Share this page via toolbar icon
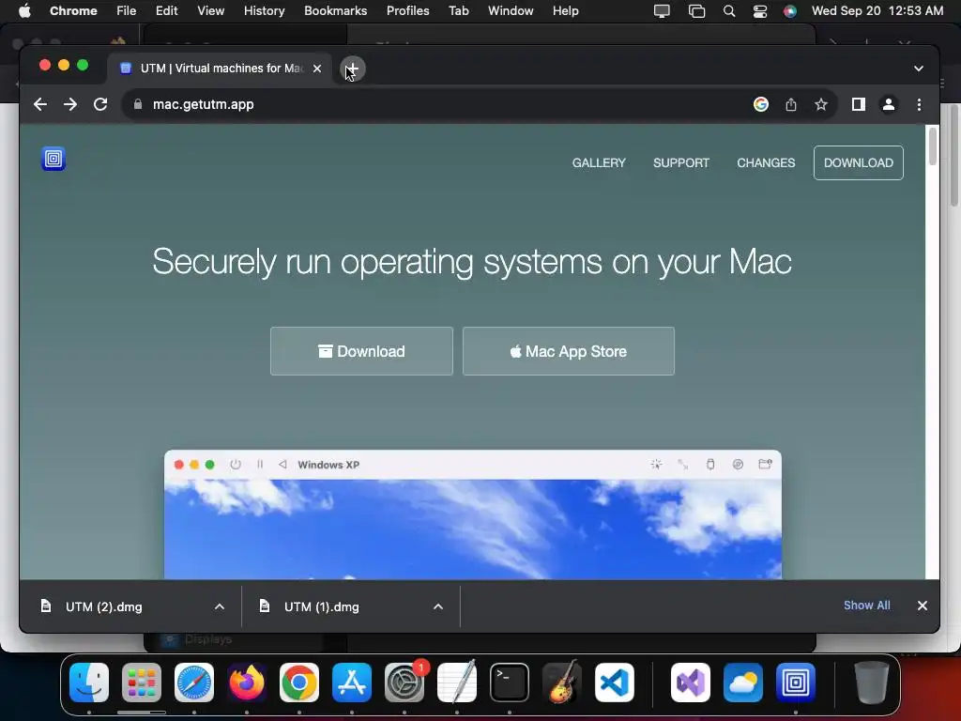Screen dimensions: 961x721 point(791,104)
